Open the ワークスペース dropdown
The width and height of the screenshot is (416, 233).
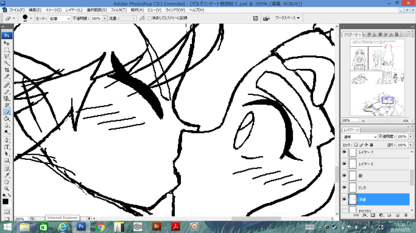click(288, 18)
